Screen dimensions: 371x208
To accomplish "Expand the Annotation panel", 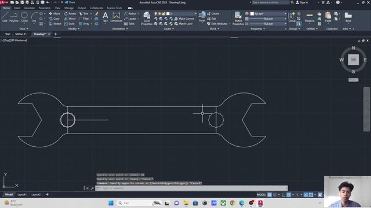I will tap(120, 29).
